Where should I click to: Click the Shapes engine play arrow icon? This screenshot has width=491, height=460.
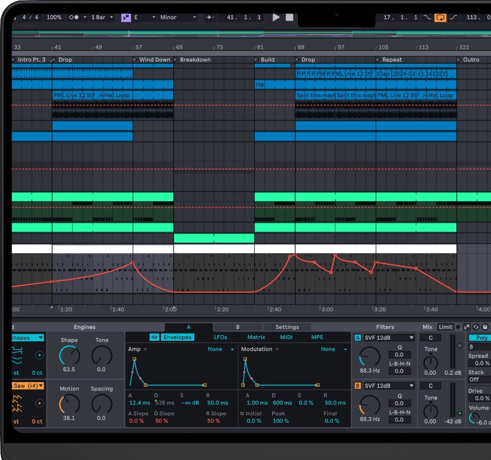[x=39, y=355]
